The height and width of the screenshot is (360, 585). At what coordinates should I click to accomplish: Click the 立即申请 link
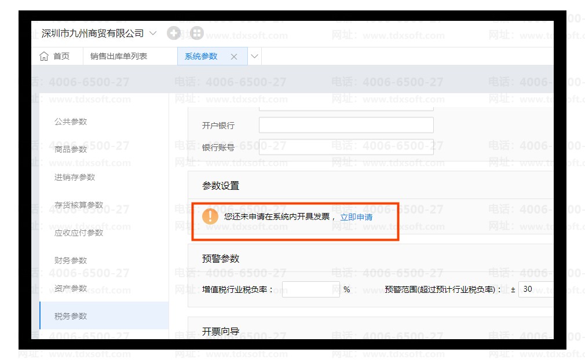[356, 217]
